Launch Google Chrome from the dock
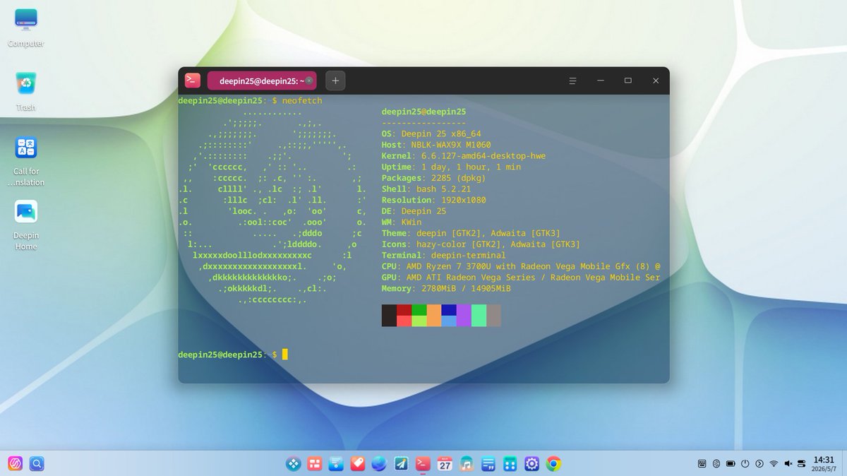Image resolution: width=847 pixels, height=476 pixels. pos(554,463)
